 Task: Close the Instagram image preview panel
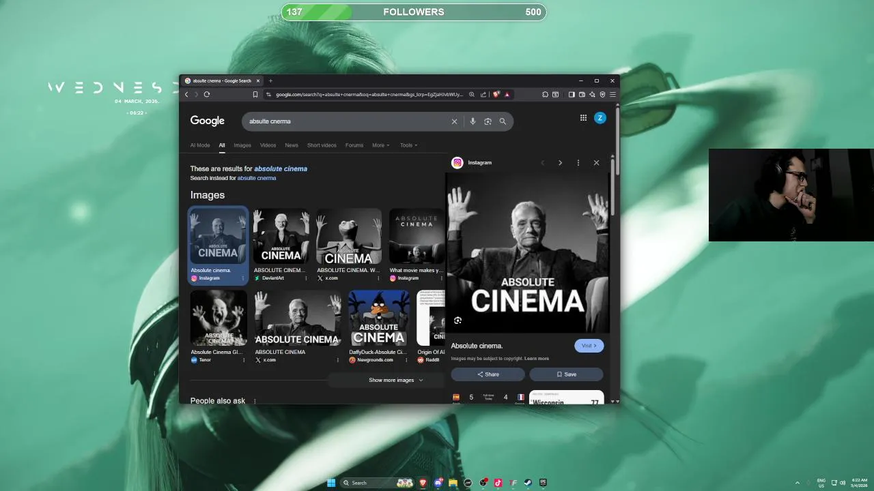[596, 163]
